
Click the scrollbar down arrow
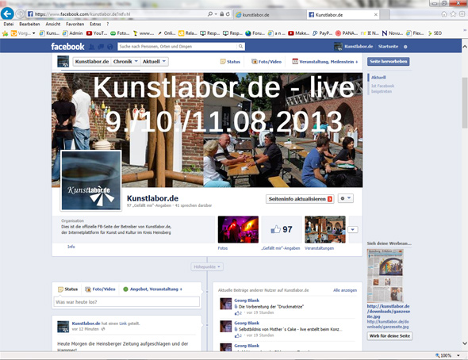[x=465, y=343]
